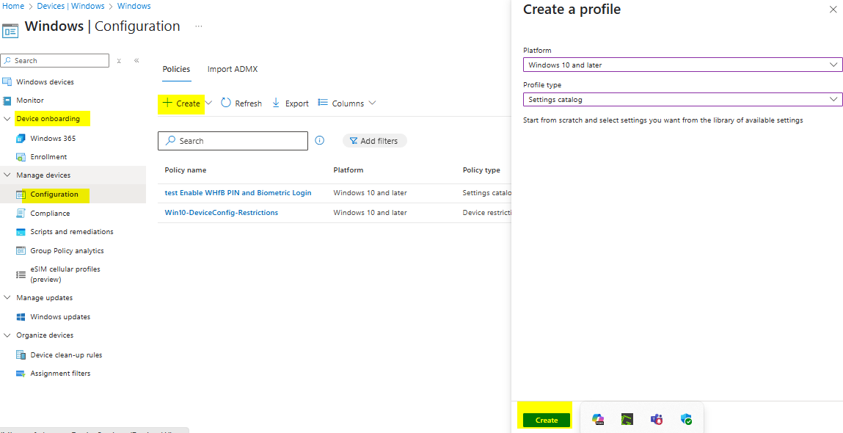Open the Windows Security shield taskbar icon

tap(686, 420)
